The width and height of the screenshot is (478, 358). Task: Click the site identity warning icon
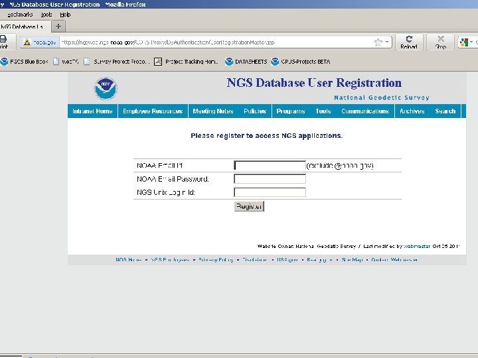click(x=27, y=42)
